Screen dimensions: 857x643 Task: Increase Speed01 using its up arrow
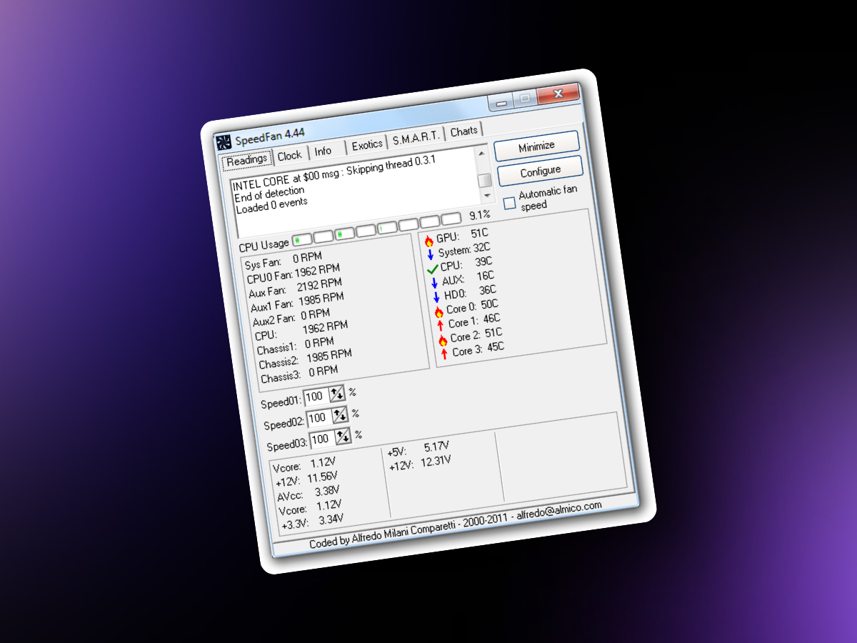coord(334,393)
